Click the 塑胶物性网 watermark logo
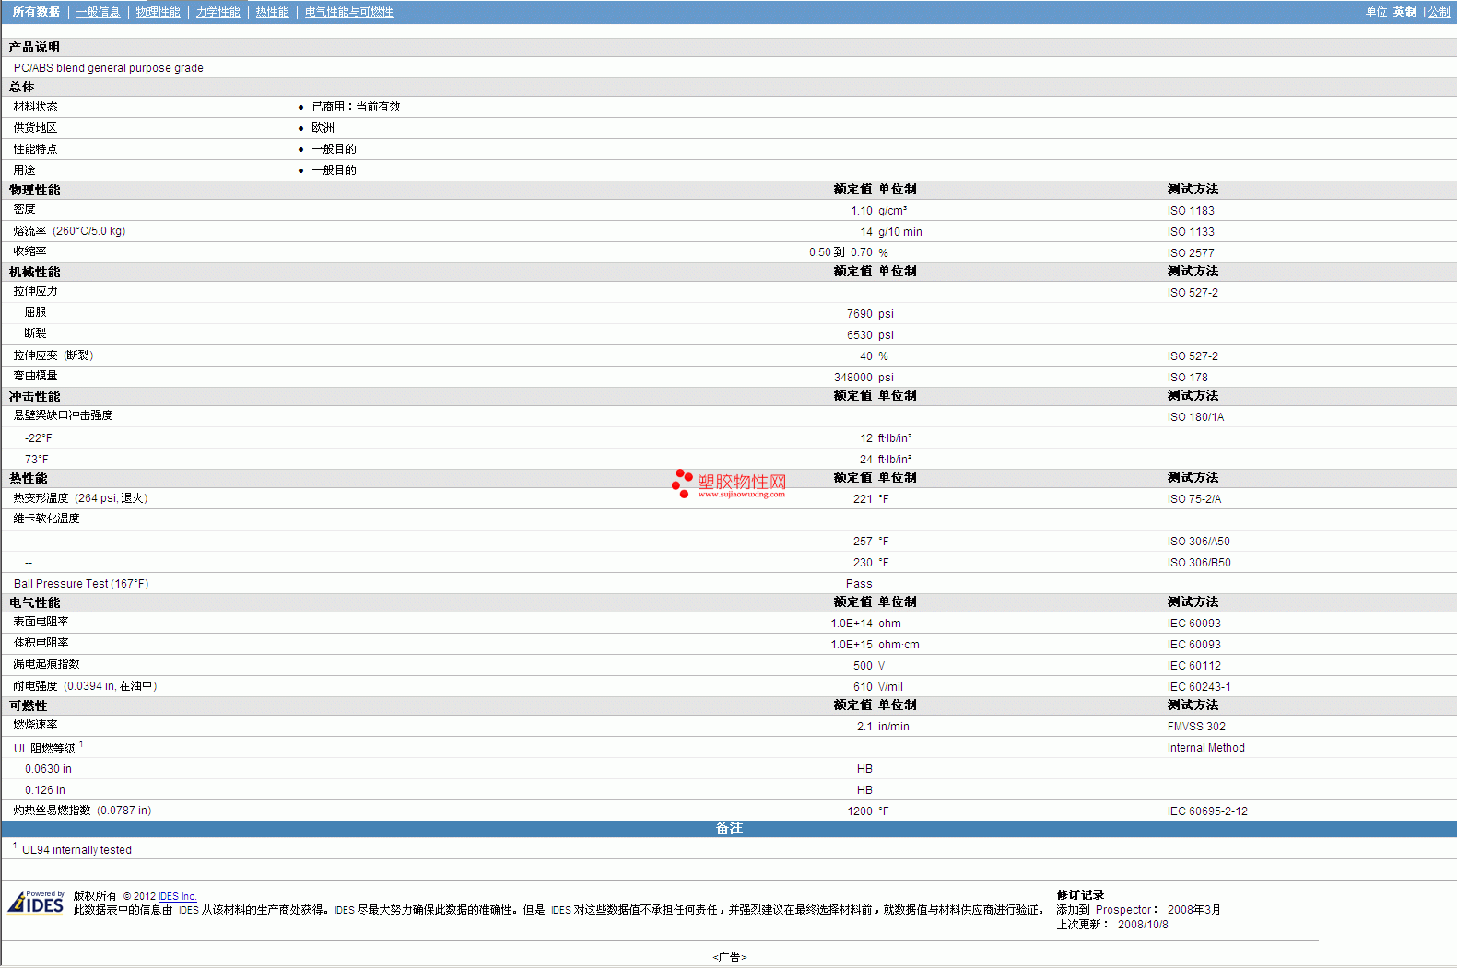Image resolution: width=1457 pixels, height=968 pixels. [x=742, y=482]
